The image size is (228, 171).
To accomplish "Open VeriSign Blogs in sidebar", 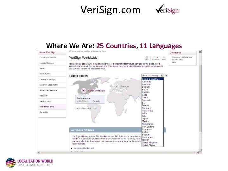I will (45, 101).
